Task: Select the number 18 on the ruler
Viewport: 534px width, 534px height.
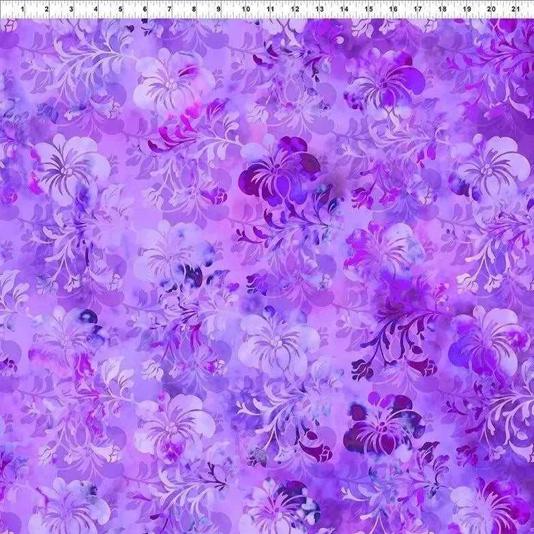Action: (x=442, y=10)
